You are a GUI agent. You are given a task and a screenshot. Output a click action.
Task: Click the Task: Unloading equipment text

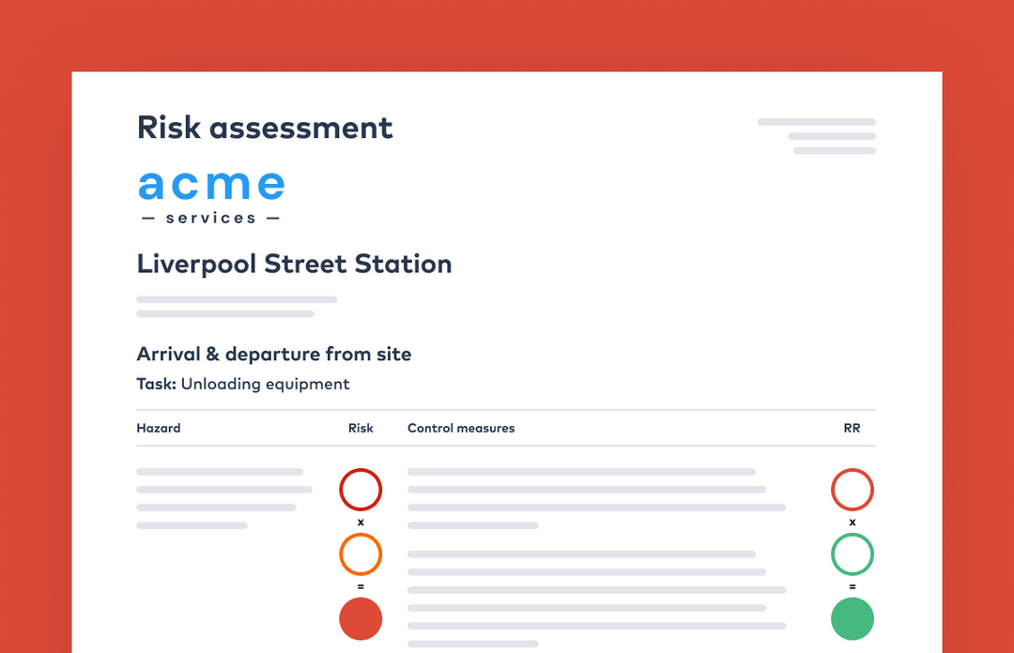(243, 384)
